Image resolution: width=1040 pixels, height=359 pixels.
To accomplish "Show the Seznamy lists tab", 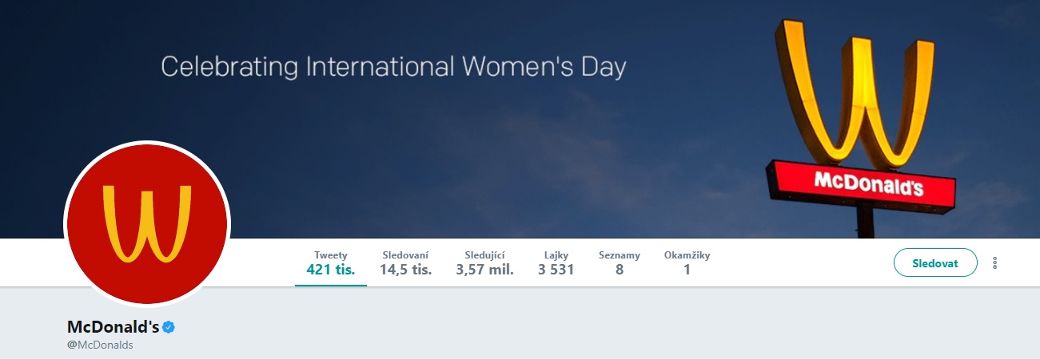I will click(620, 262).
